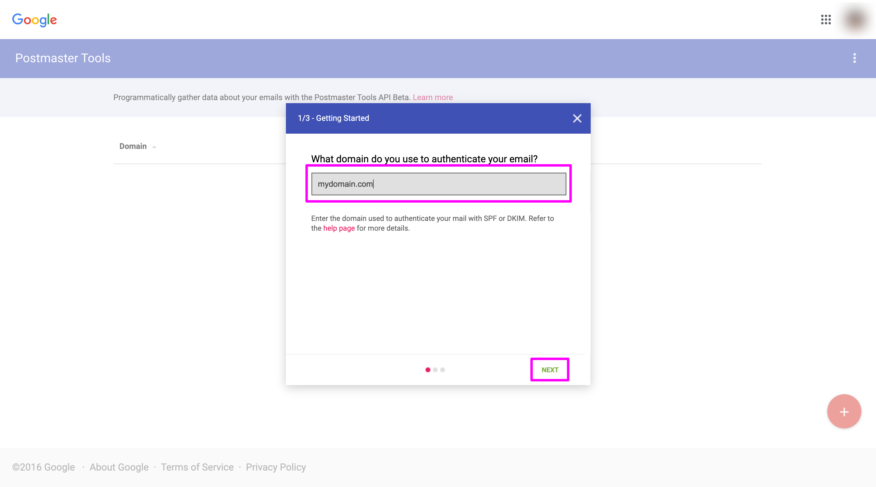Image resolution: width=876 pixels, height=487 pixels.
Task: Click the Terms of Service footer link
Action: point(198,467)
